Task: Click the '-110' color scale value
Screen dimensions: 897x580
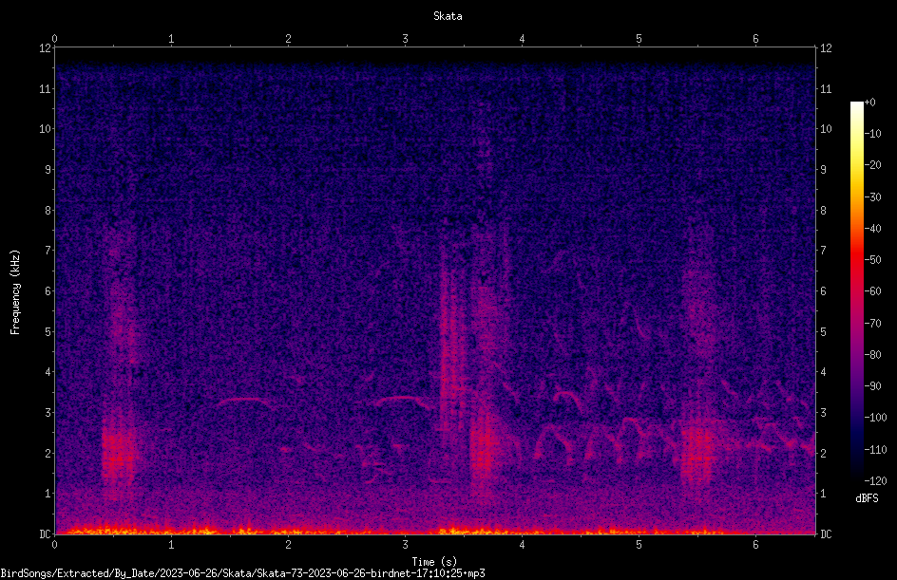Action: point(875,450)
